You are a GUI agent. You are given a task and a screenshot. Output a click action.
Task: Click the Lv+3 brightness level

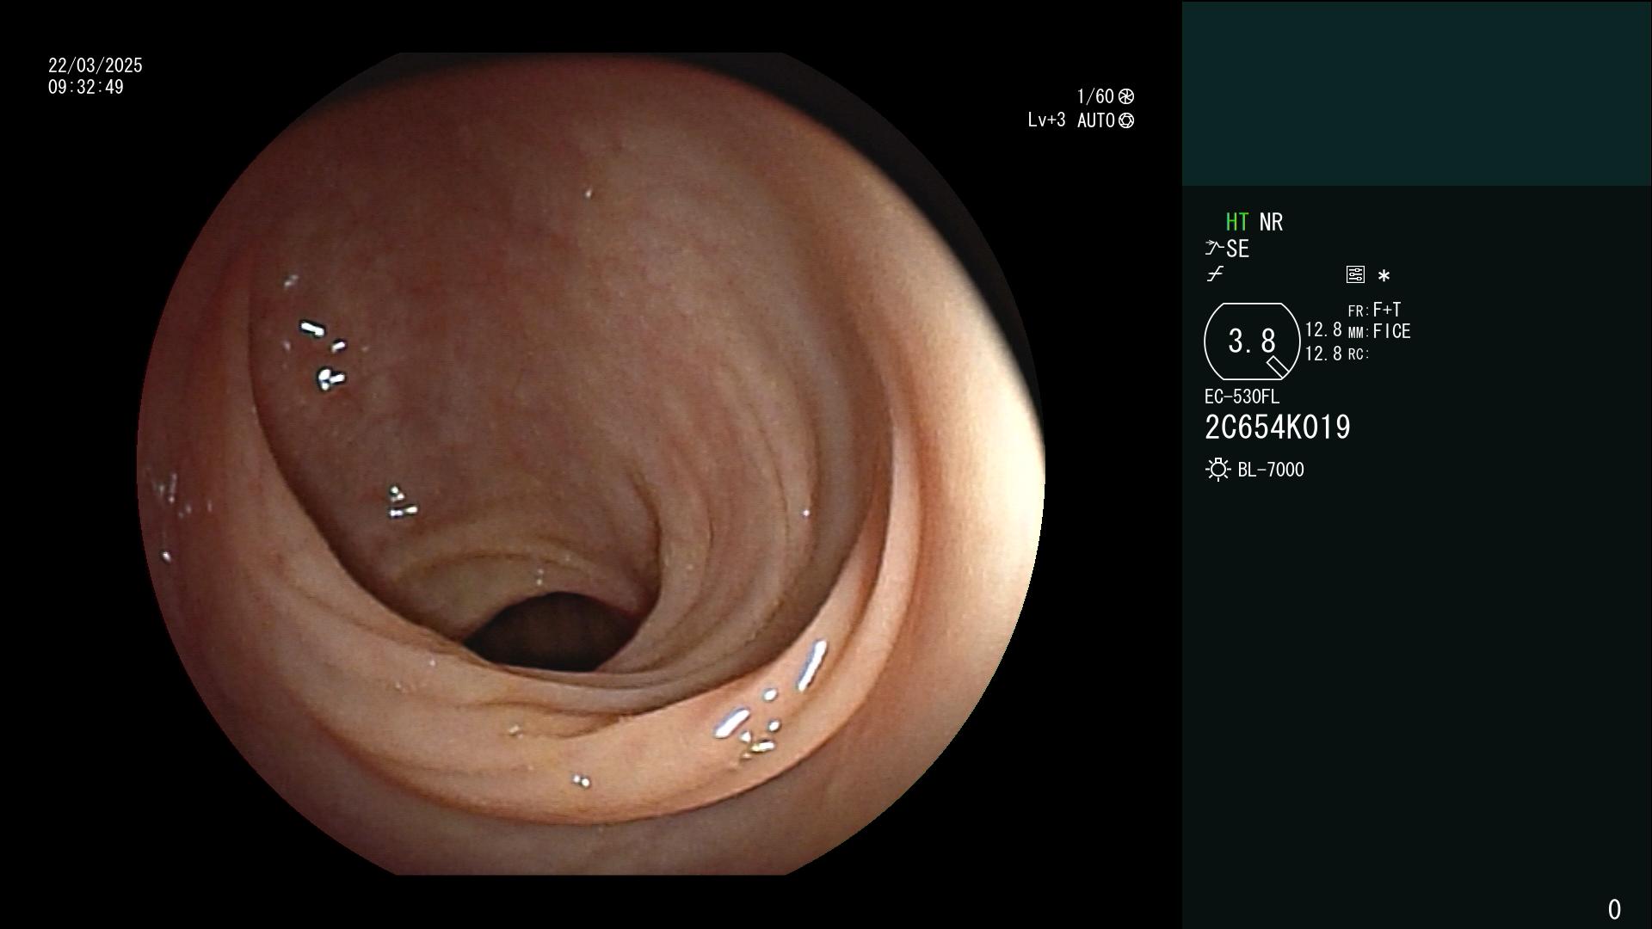coord(1046,120)
